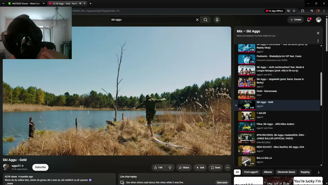This screenshot has height=185, width=328.
Task: Open the aggu31 channel name link
Action: [x=16, y=166]
